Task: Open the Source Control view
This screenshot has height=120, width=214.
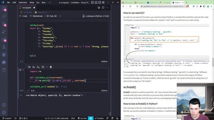Action: coord(4,24)
